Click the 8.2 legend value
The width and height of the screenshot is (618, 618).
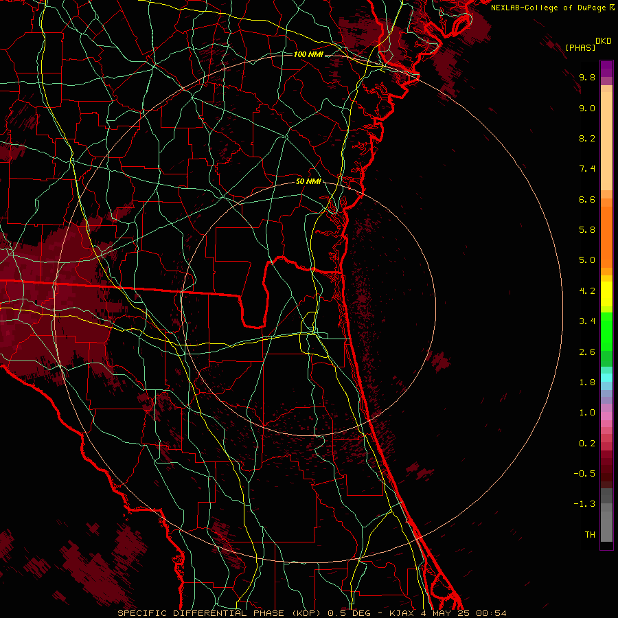coord(587,139)
